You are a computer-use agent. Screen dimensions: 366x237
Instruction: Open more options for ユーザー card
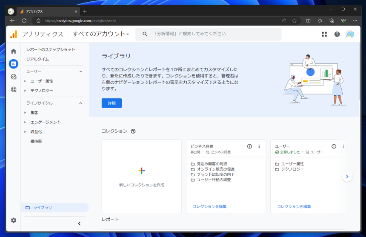(343, 146)
